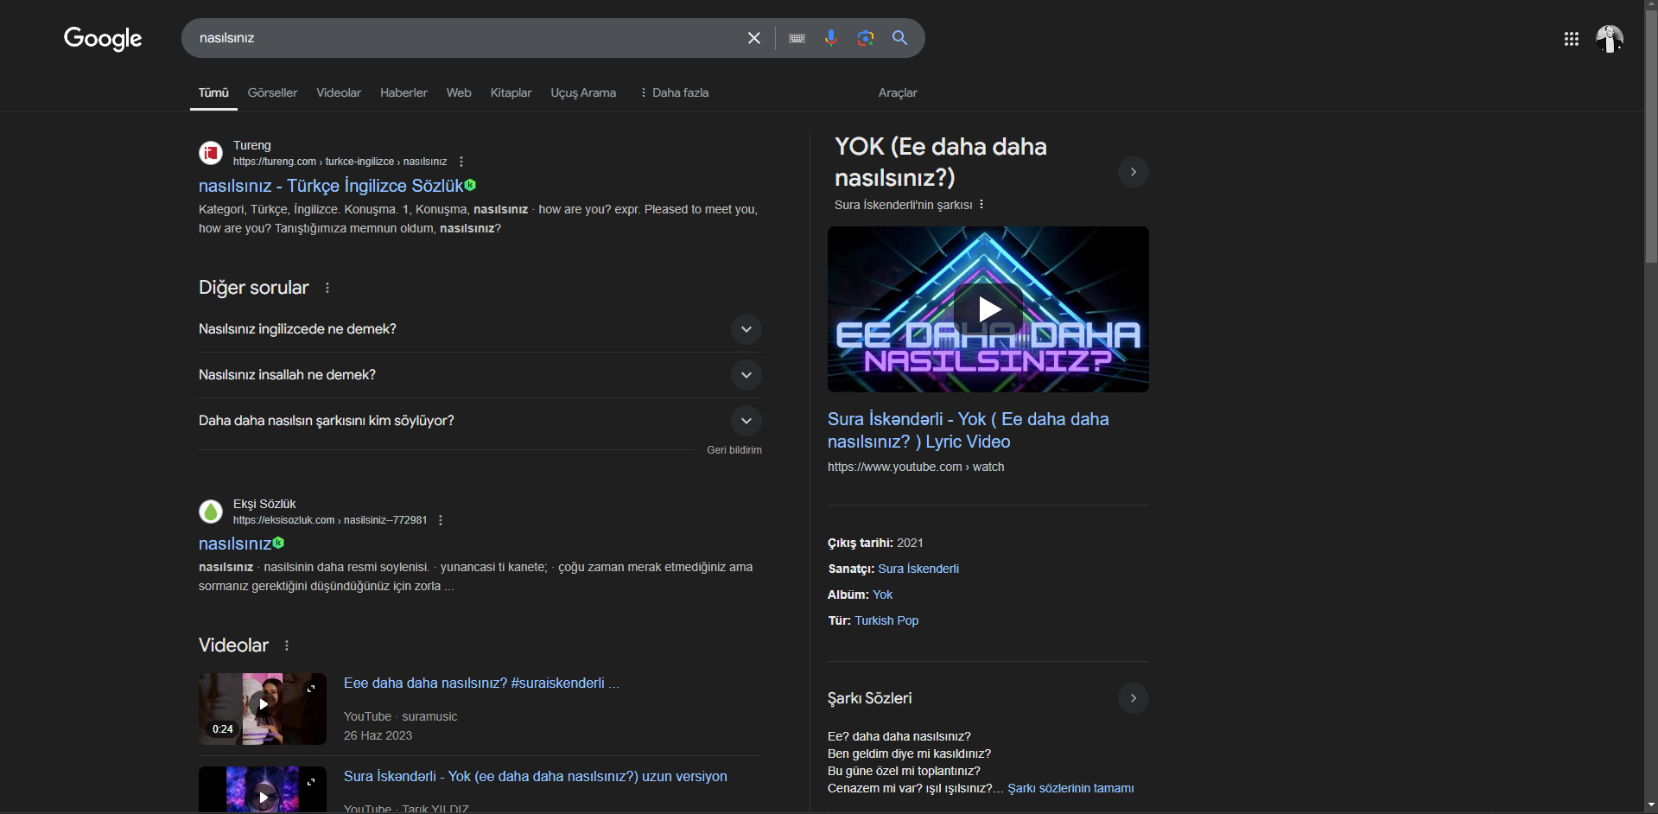1658x814 pixels.
Task: Click the Ekşi Sözlük favicon
Action: click(x=211, y=512)
